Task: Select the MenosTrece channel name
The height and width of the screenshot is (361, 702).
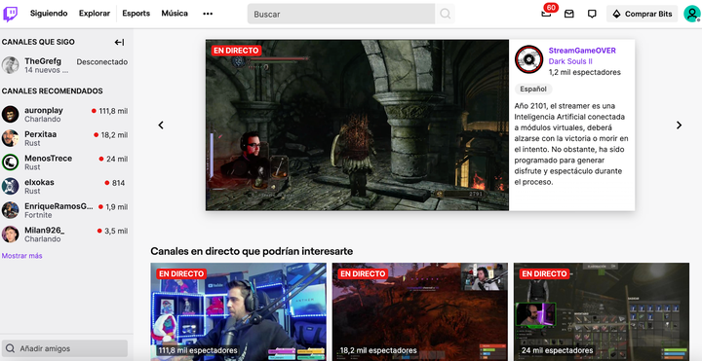Action: pyautogui.click(x=49, y=159)
